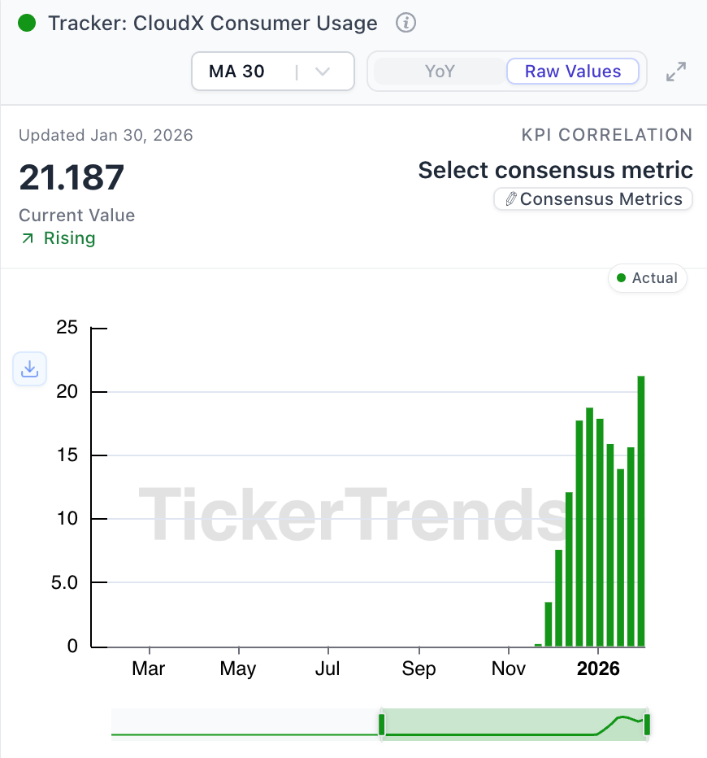Click the Nov axis label
Screen dimensions: 707x758
coord(508,669)
